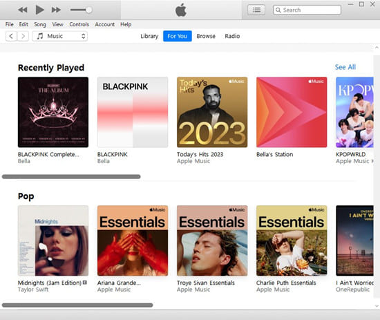Switch to the Library tab

[x=149, y=36]
